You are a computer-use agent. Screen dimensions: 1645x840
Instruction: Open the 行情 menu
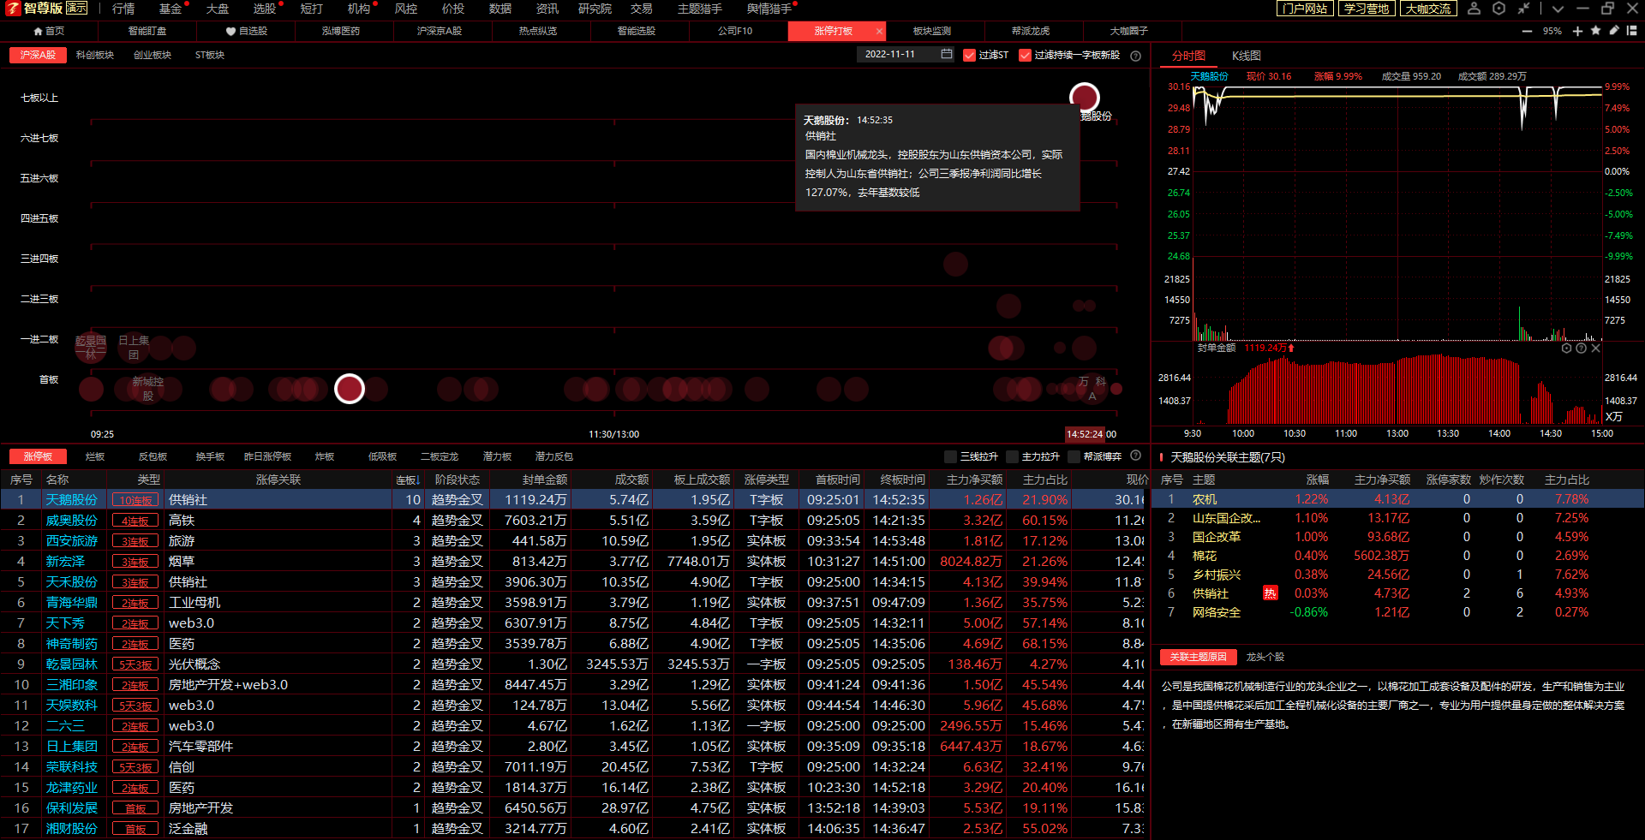123,9
